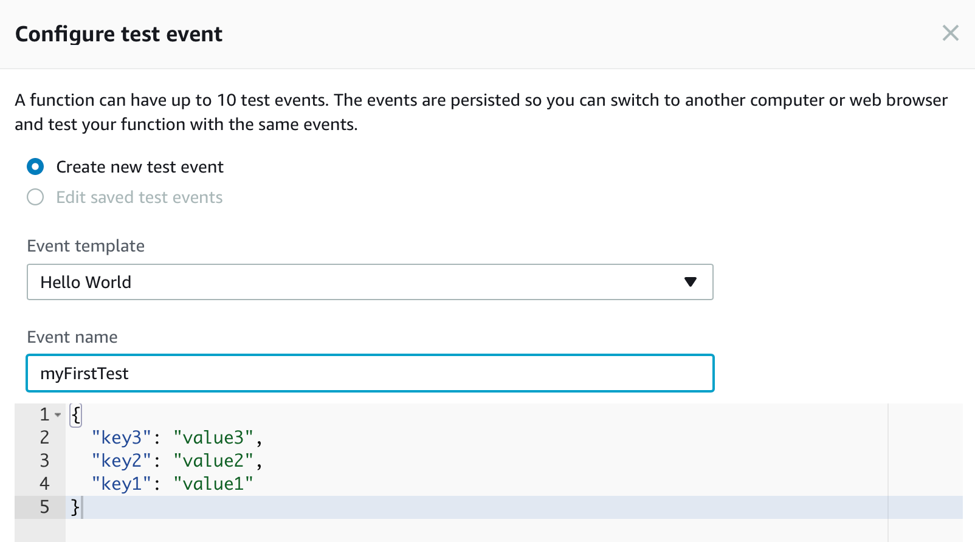Click the Event template label
The height and width of the screenshot is (542, 975).
click(x=86, y=245)
